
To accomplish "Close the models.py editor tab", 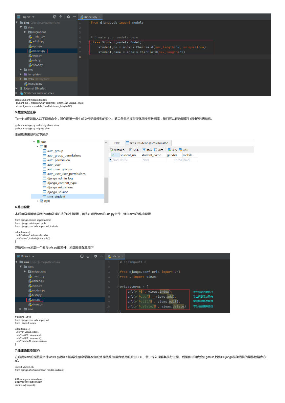I will 100,17.
